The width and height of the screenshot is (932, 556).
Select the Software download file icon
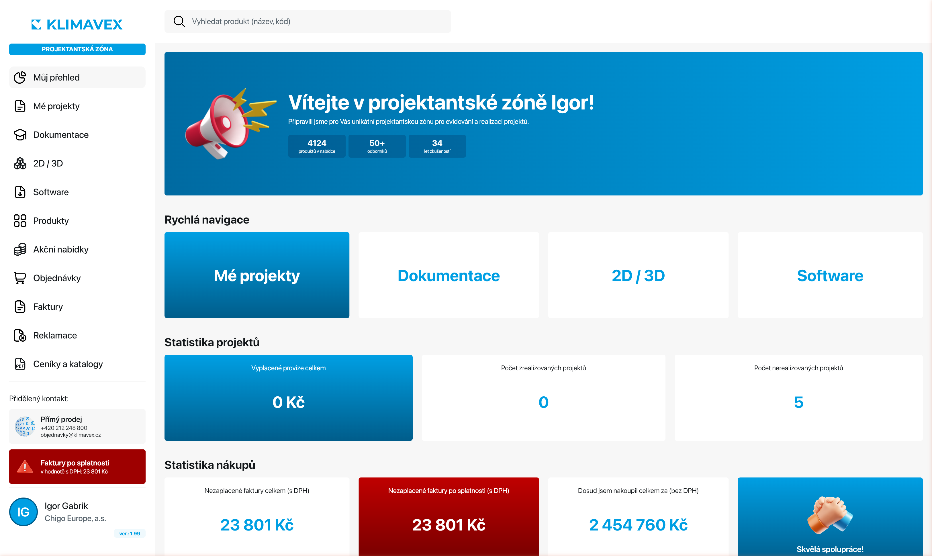click(20, 192)
